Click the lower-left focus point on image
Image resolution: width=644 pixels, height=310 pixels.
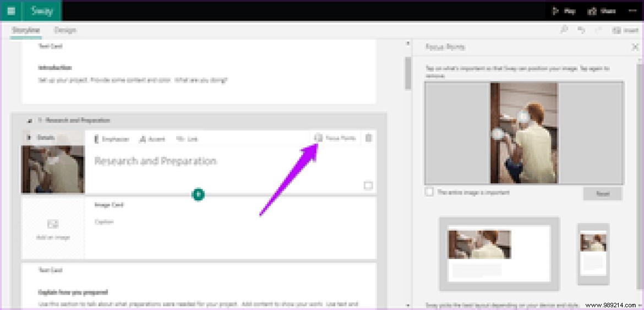tap(498, 133)
